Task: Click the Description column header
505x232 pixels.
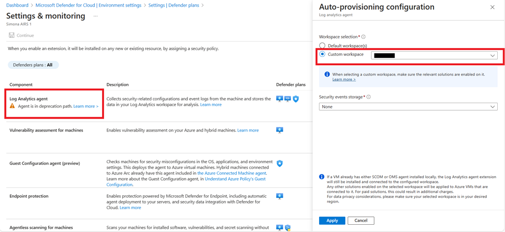Action: [x=118, y=84]
